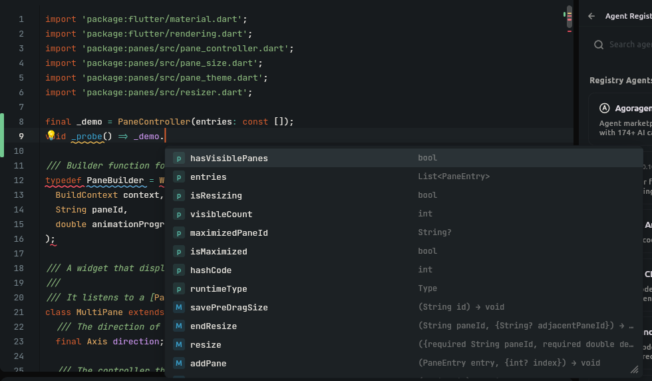Click property icon beside maximizedPaneId
Viewport: 652px width, 381px height.
pyautogui.click(x=179, y=232)
